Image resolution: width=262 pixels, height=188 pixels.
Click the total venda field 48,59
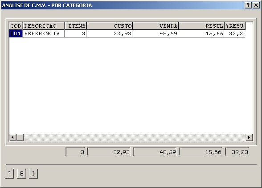pyautogui.click(x=155, y=152)
